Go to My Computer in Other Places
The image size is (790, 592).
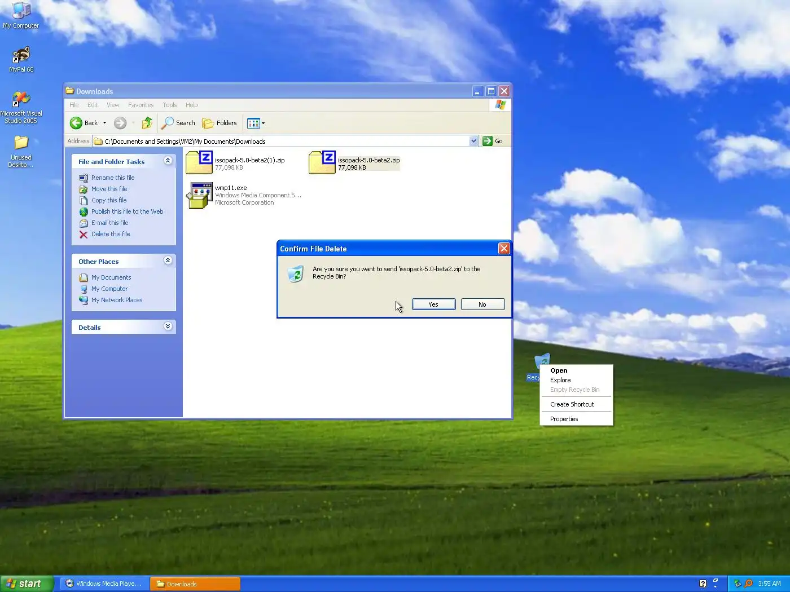(109, 289)
